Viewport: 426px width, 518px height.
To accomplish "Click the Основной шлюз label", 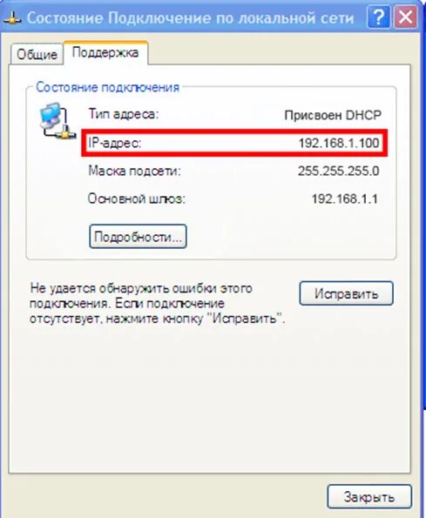I will [137, 198].
